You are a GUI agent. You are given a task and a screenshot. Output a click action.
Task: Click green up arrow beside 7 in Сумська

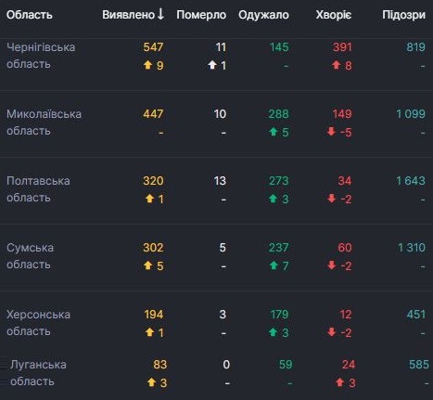274,265
